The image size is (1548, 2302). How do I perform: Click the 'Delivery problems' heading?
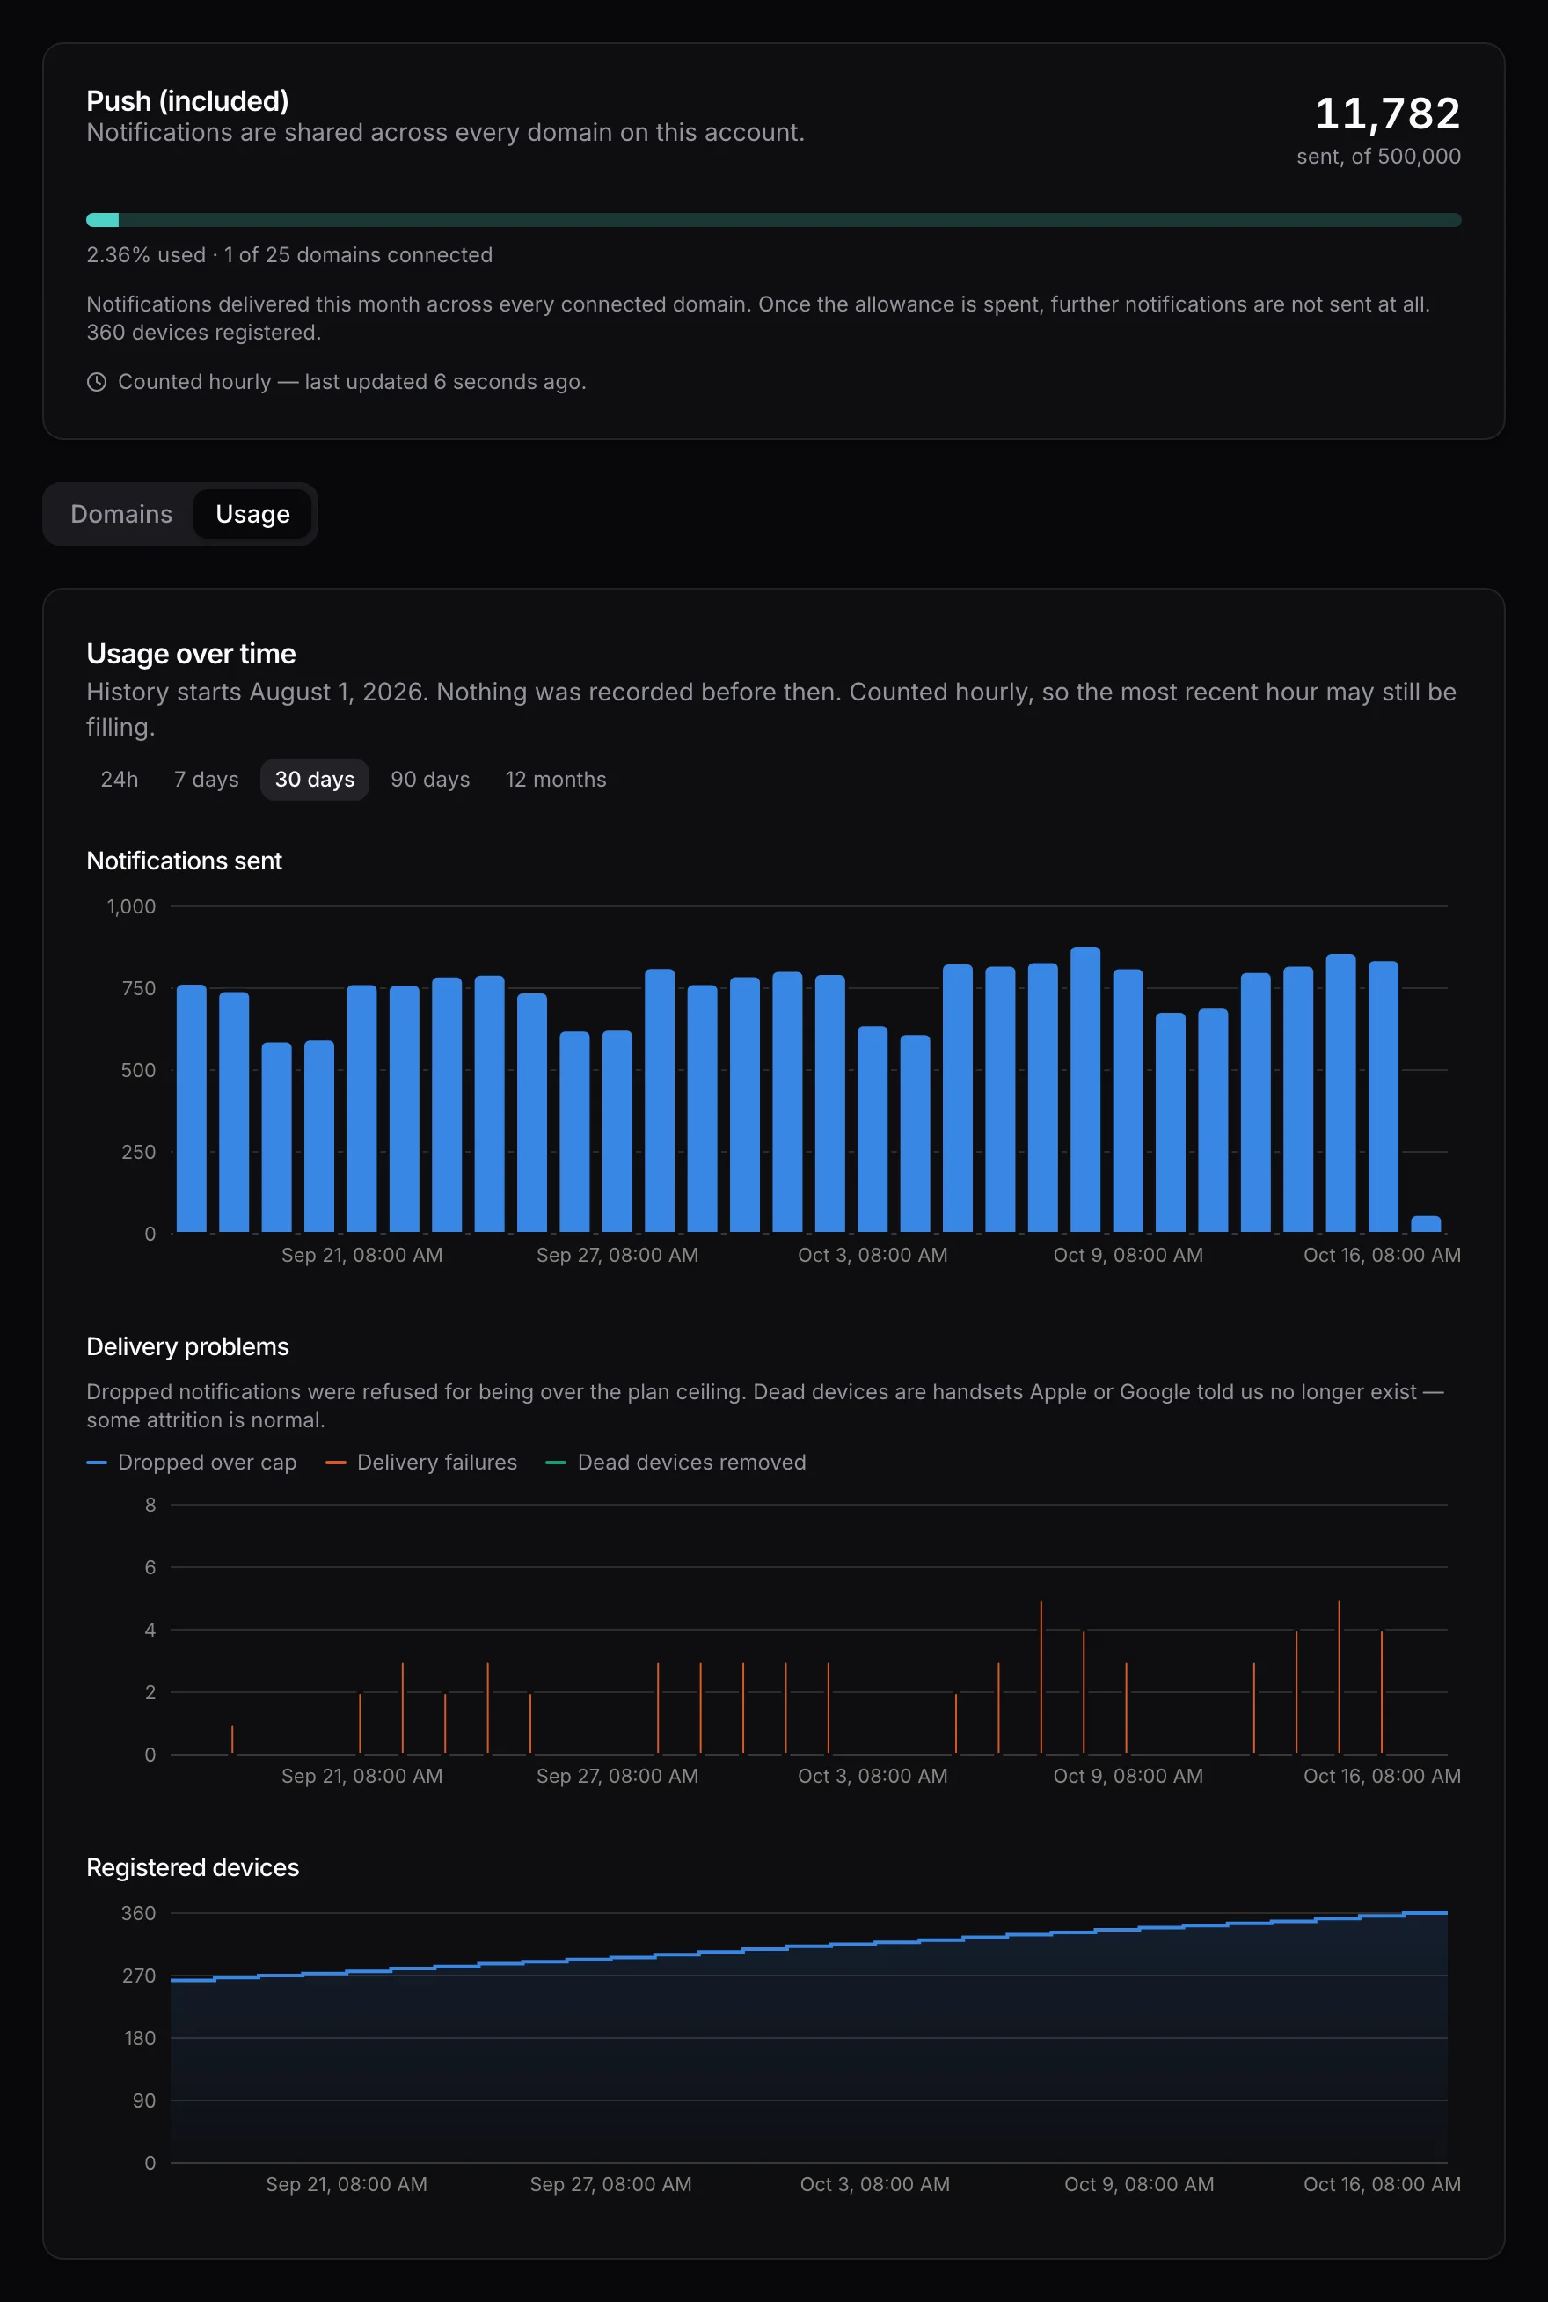tap(187, 1346)
